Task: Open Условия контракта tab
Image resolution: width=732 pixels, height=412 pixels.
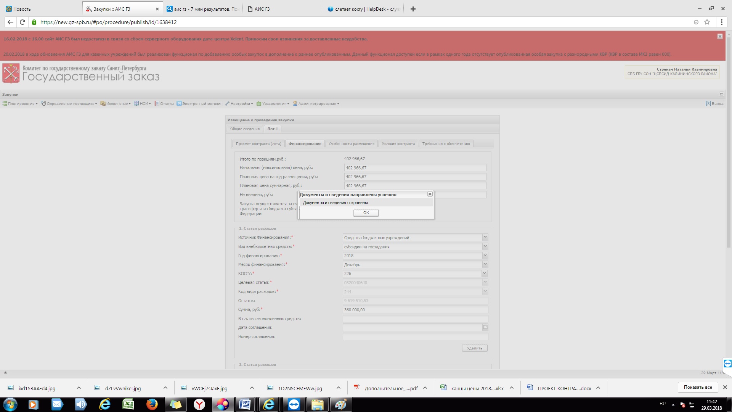Action: click(x=398, y=144)
